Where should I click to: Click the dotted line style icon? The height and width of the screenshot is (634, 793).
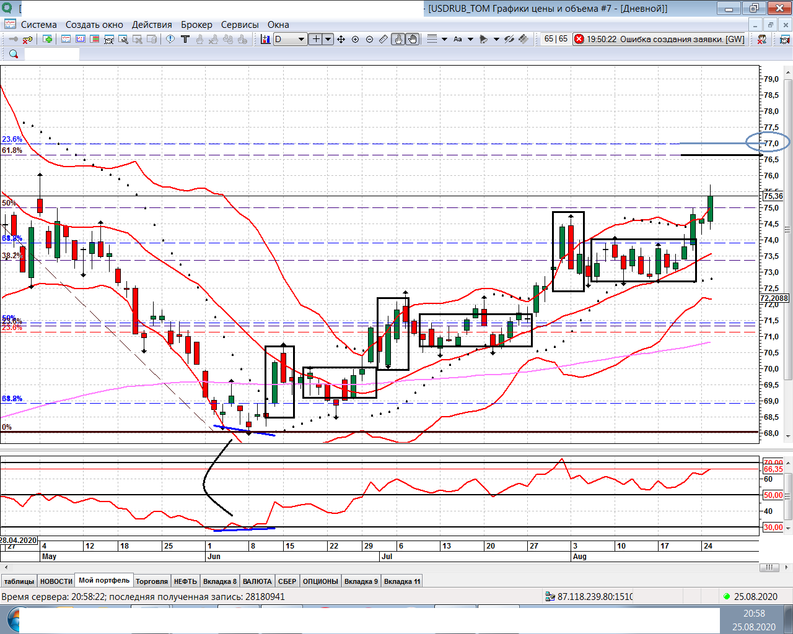pyautogui.click(x=432, y=39)
